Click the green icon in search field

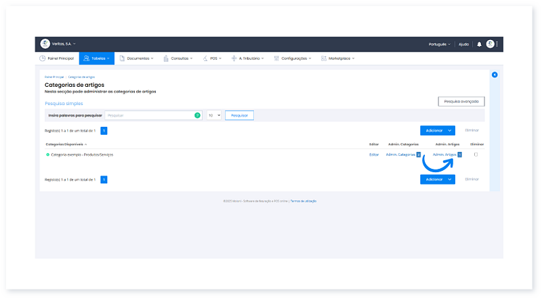point(197,115)
